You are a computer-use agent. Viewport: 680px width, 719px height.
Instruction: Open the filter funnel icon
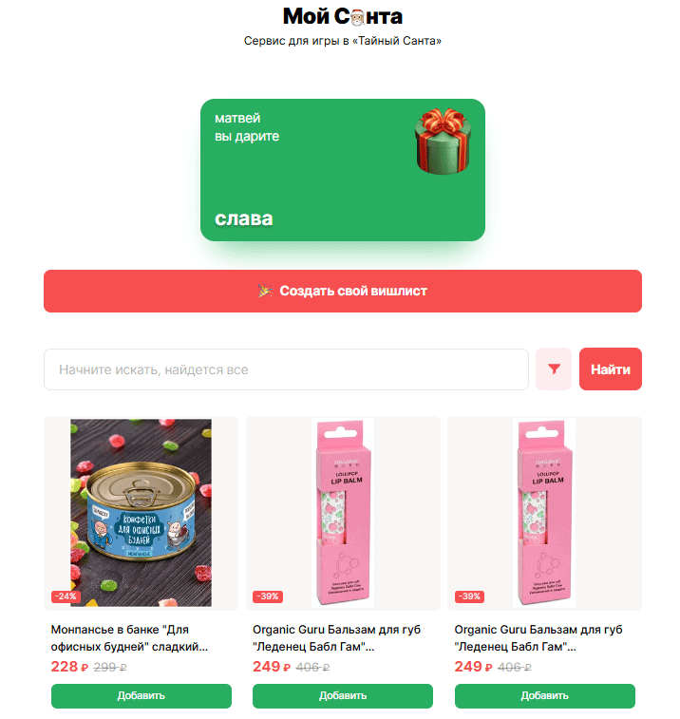click(x=554, y=369)
